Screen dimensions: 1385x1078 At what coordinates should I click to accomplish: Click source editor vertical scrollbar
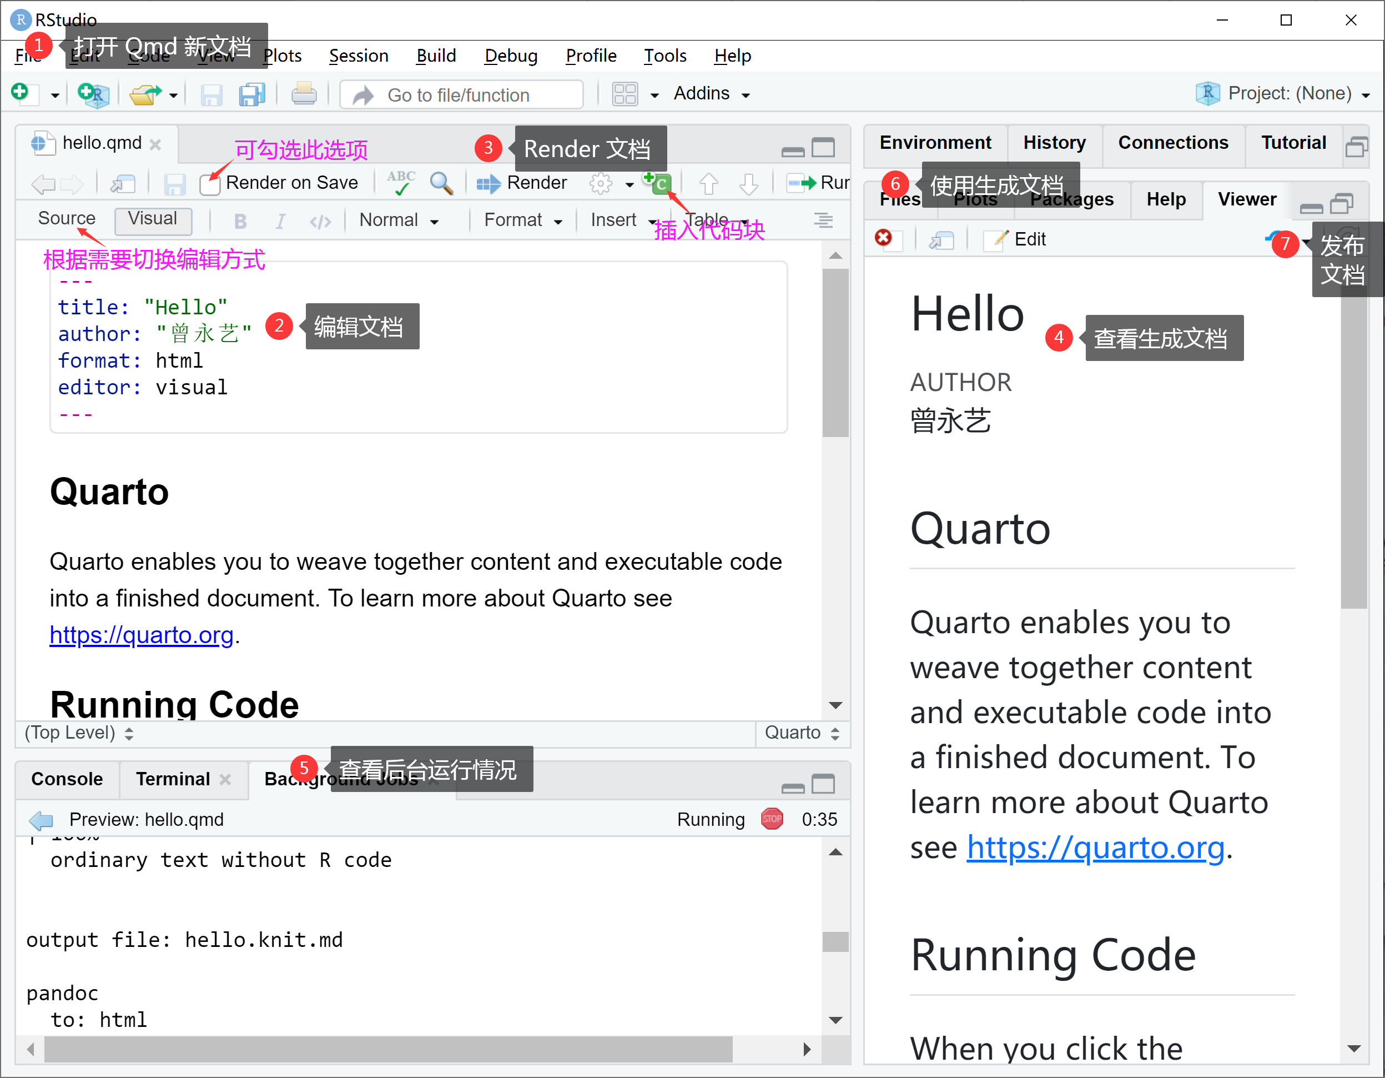coord(835,353)
